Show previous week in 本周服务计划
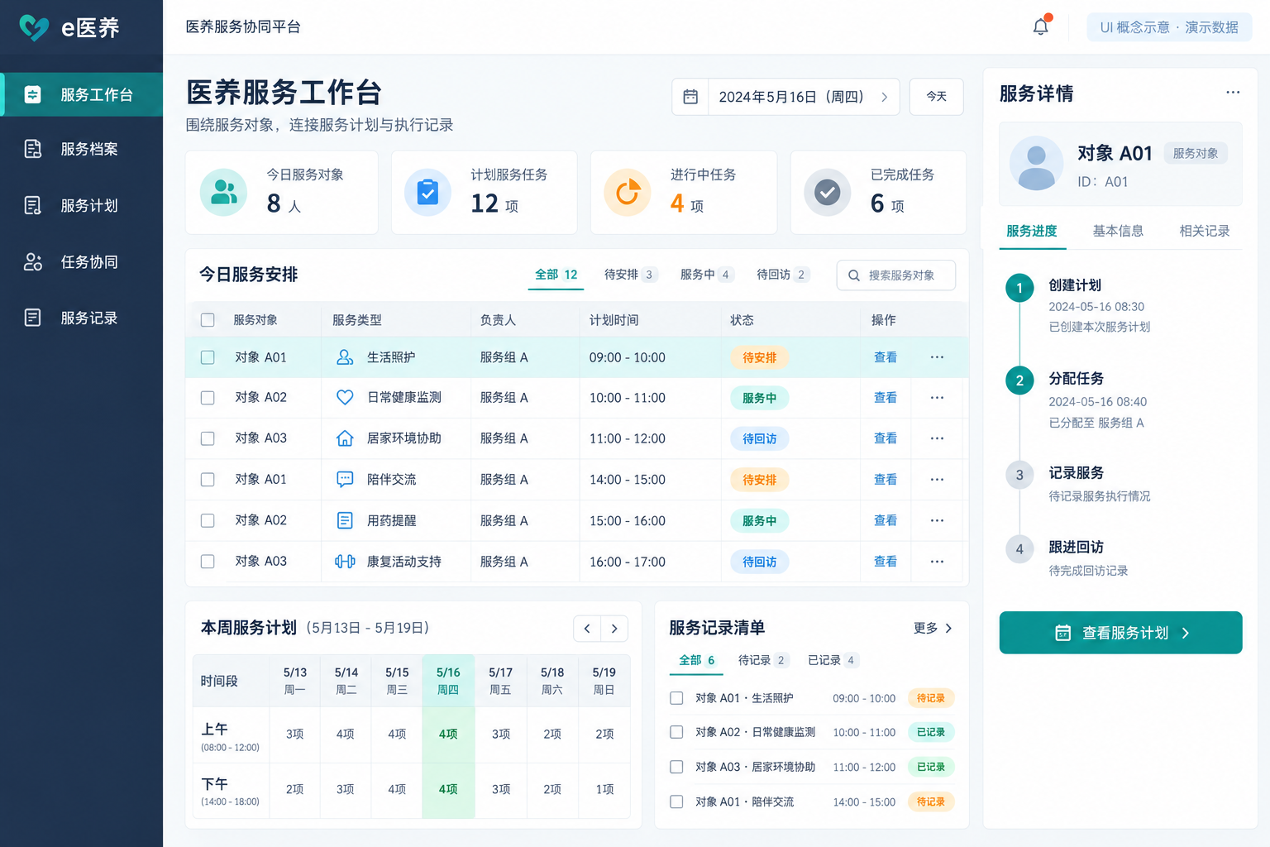Image resolution: width=1270 pixels, height=847 pixels. (587, 629)
